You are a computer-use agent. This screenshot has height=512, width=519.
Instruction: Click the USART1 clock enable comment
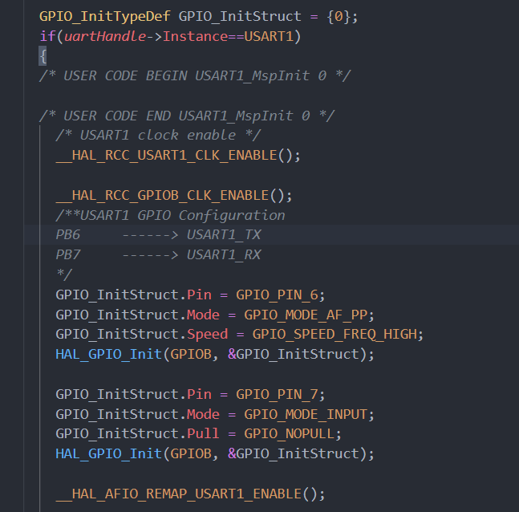click(158, 136)
